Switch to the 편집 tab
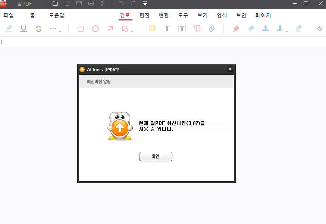 (x=144, y=15)
